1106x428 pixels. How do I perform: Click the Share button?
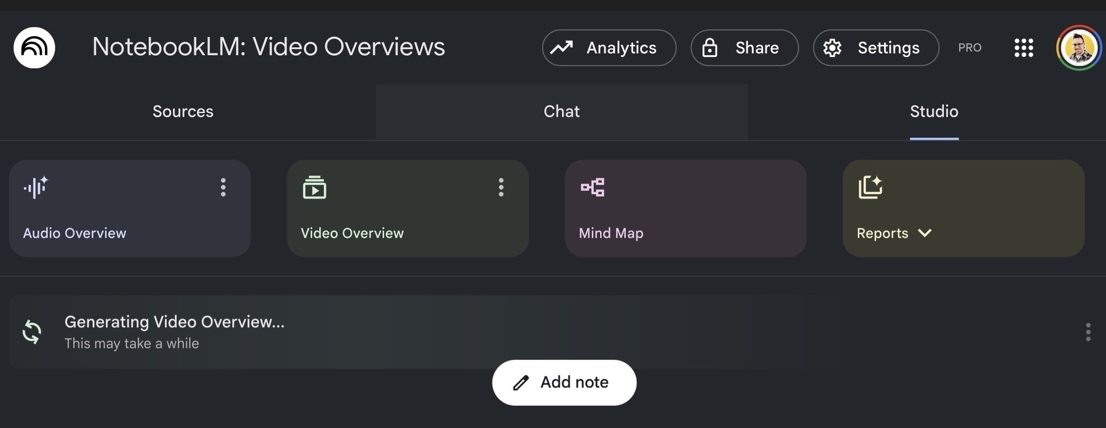click(744, 47)
